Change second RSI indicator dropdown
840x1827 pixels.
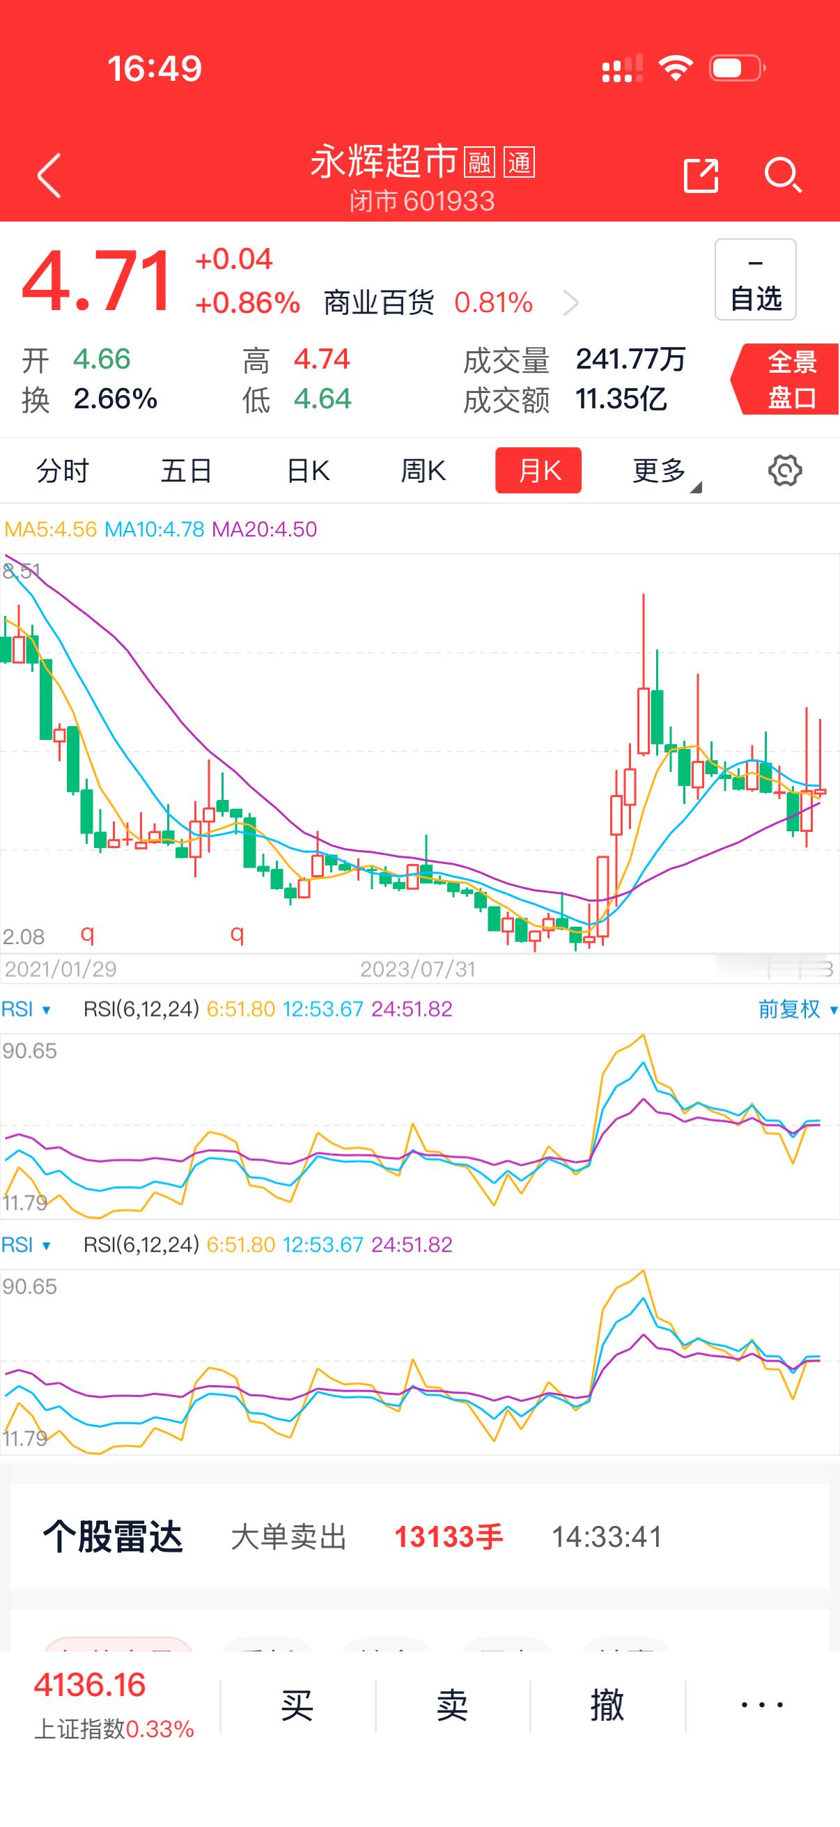click(26, 1244)
